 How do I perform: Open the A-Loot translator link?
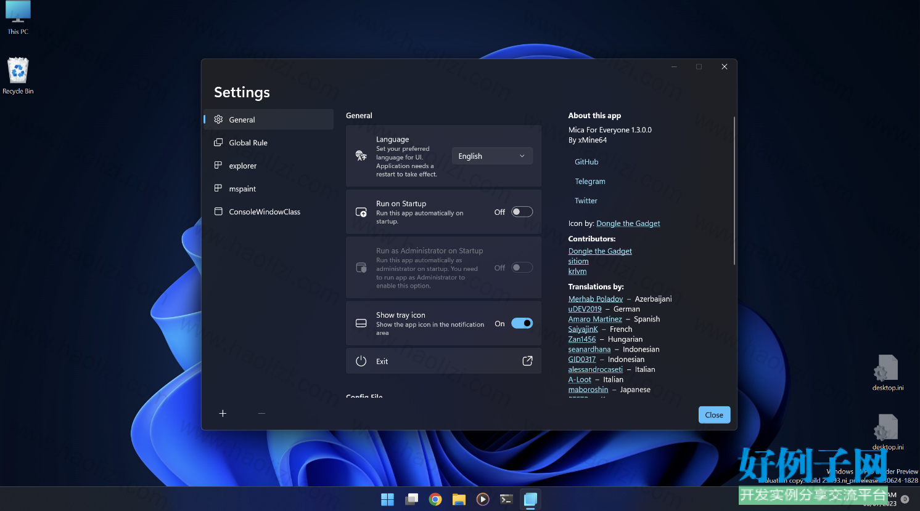click(580, 380)
